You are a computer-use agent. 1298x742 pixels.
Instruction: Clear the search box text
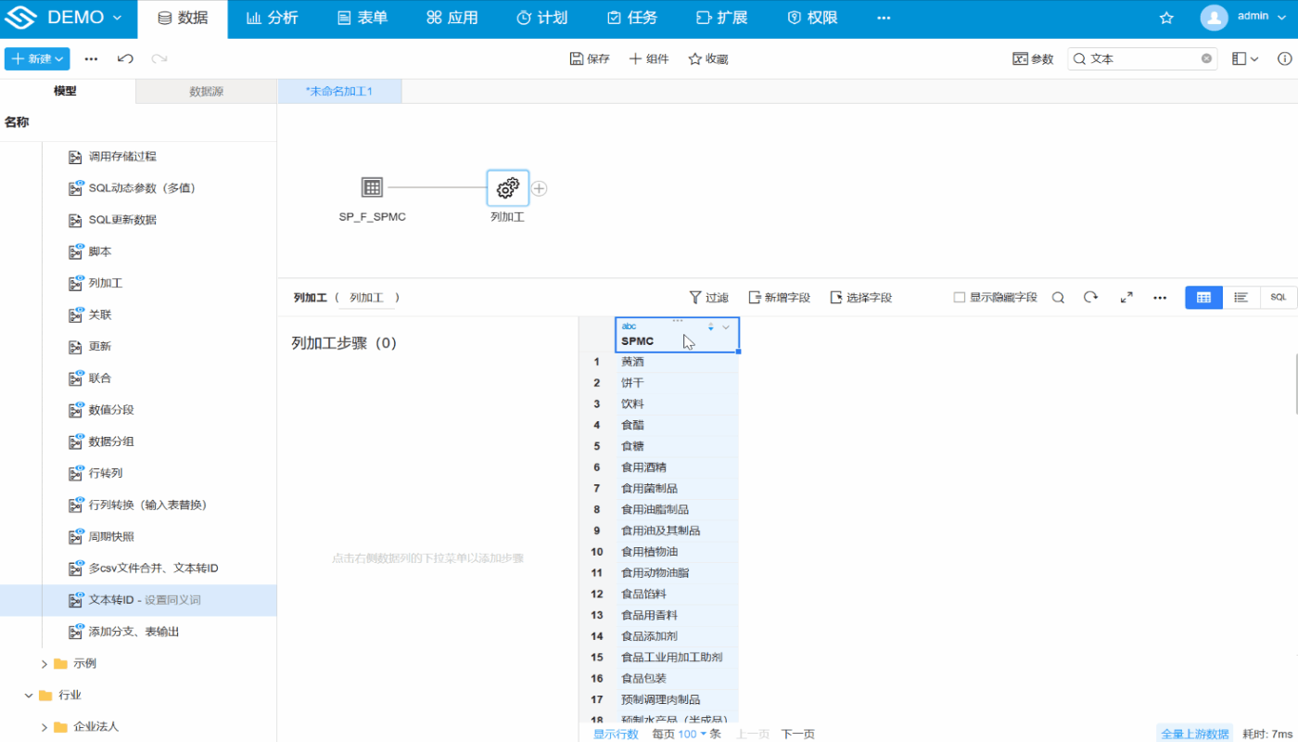pos(1206,58)
